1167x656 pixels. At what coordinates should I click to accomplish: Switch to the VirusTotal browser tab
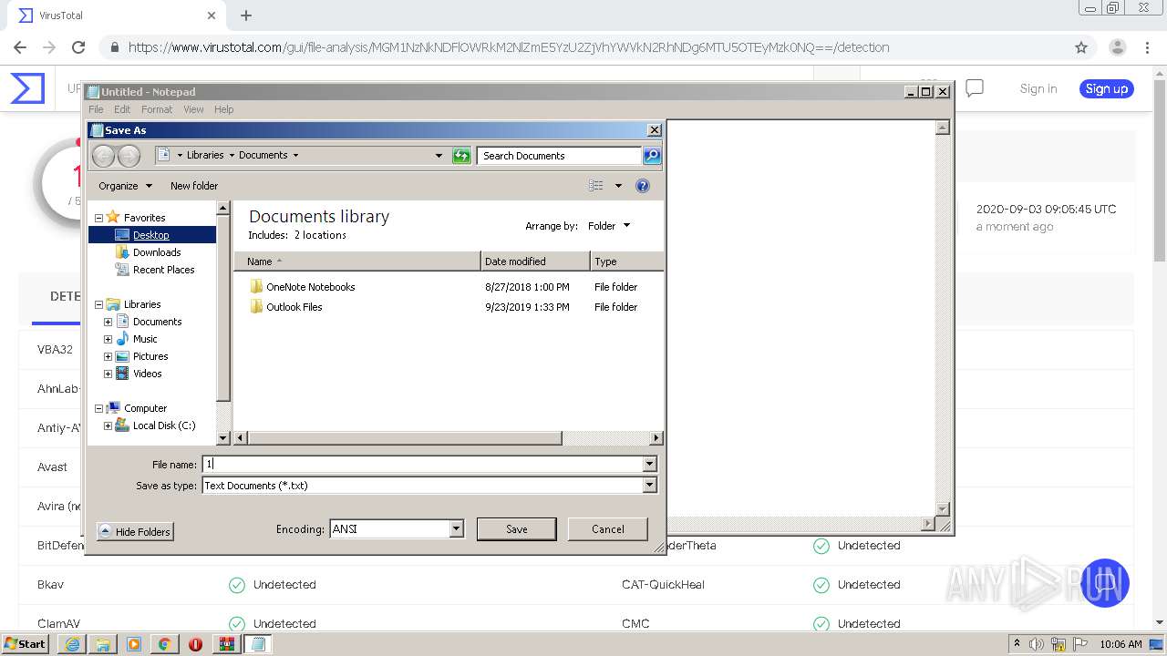click(118, 15)
